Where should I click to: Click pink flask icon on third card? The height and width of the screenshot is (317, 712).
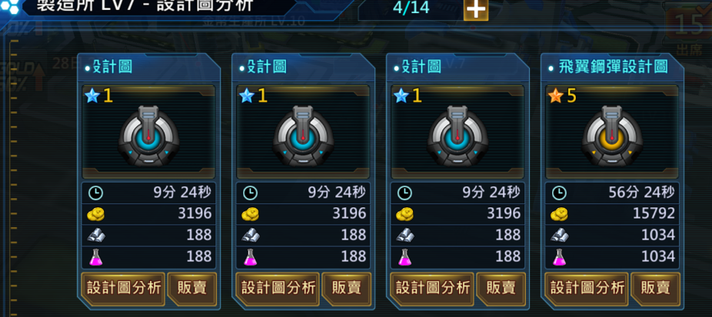tap(404, 256)
